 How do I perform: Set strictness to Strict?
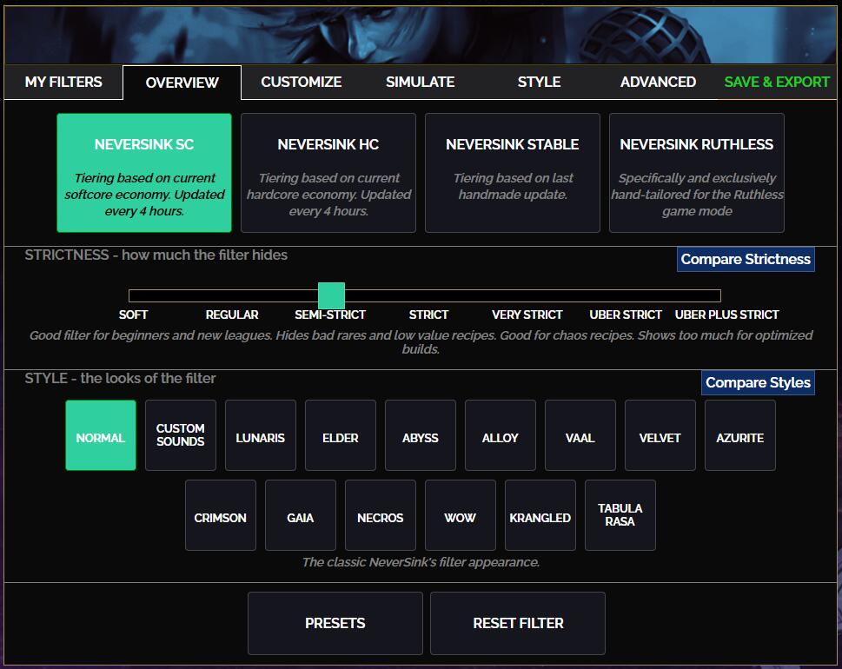click(x=428, y=315)
